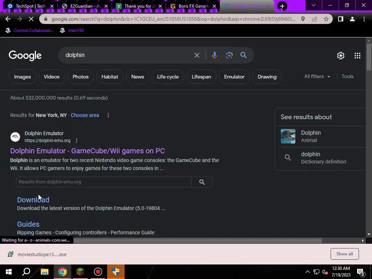Image resolution: width=372 pixels, height=279 pixels.
Task: Click Dolphin Emulator site favicon
Action: point(15,137)
